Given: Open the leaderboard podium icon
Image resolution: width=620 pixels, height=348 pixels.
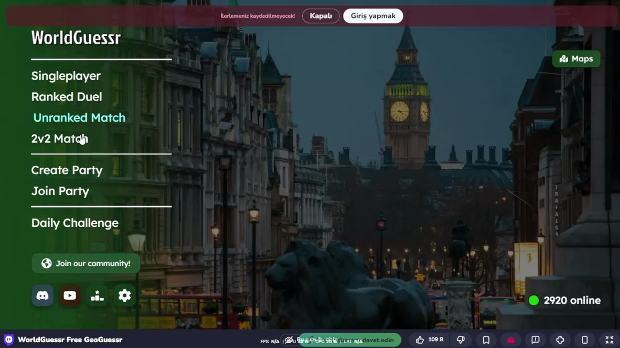Looking at the screenshot, I should coord(97,296).
